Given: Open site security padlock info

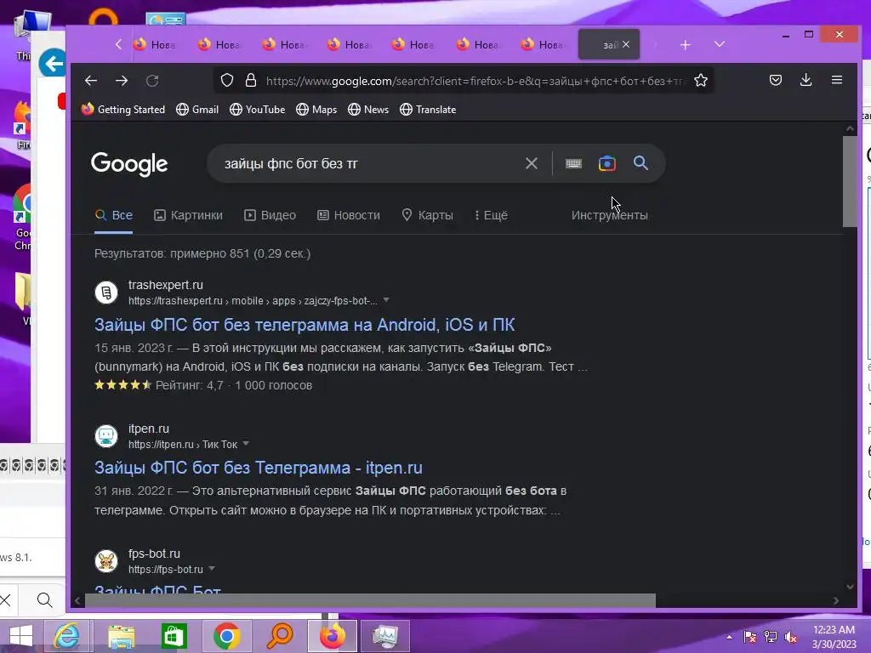Looking at the screenshot, I should [251, 81].
